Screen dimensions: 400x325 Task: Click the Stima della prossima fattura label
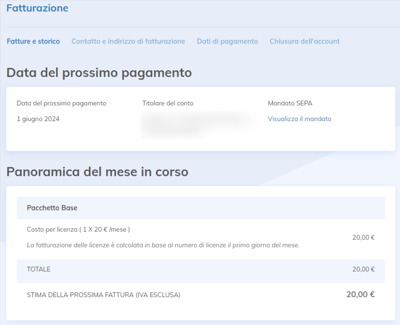pos(104,295)
